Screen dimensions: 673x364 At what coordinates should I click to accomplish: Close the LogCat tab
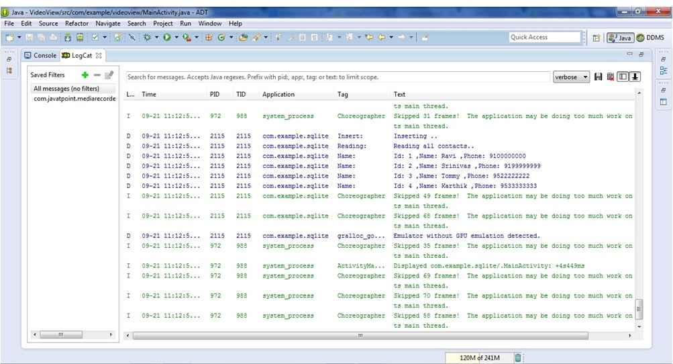coord(99,56)
